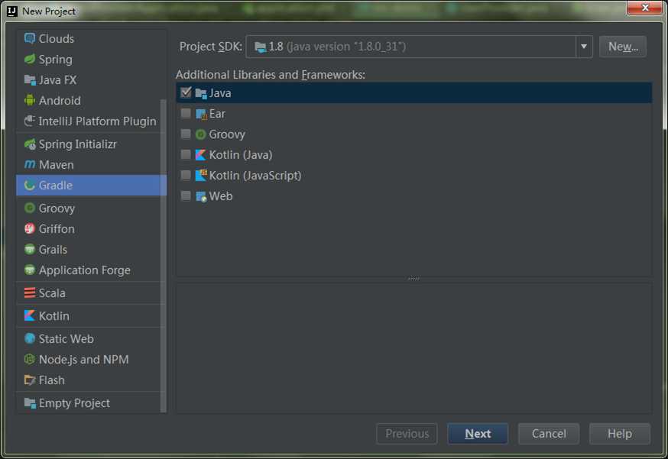
Task: Open the Project SDK dropdown arrow
Action: pyautogui.click(x=584, y=47)
